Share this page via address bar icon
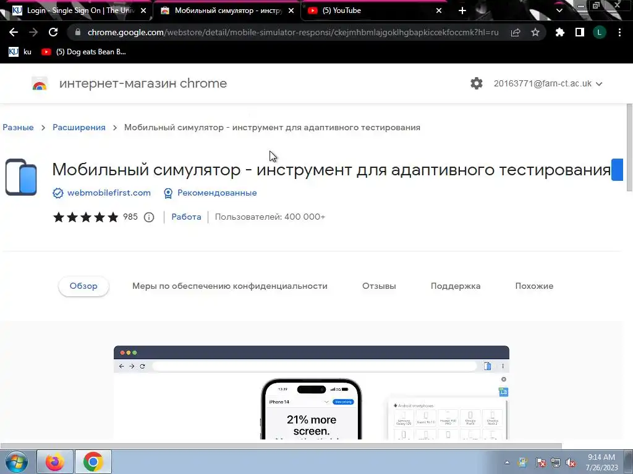Screen dimensions: 633x474 (516, 32)
